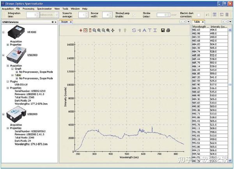Open the File menu
Viewport: 234px width, 169px height.
point(18,9)
